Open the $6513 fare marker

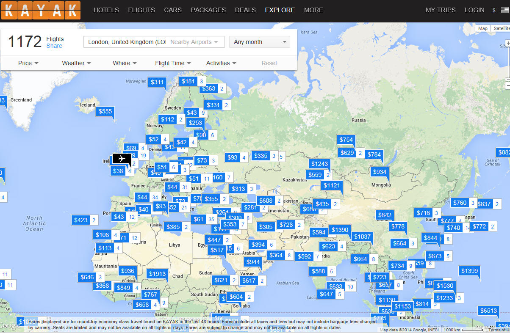[x=488, y=311]
